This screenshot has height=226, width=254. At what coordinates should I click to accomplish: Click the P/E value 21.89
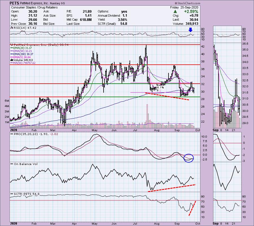pyautogui.click(x=87, y=12)
